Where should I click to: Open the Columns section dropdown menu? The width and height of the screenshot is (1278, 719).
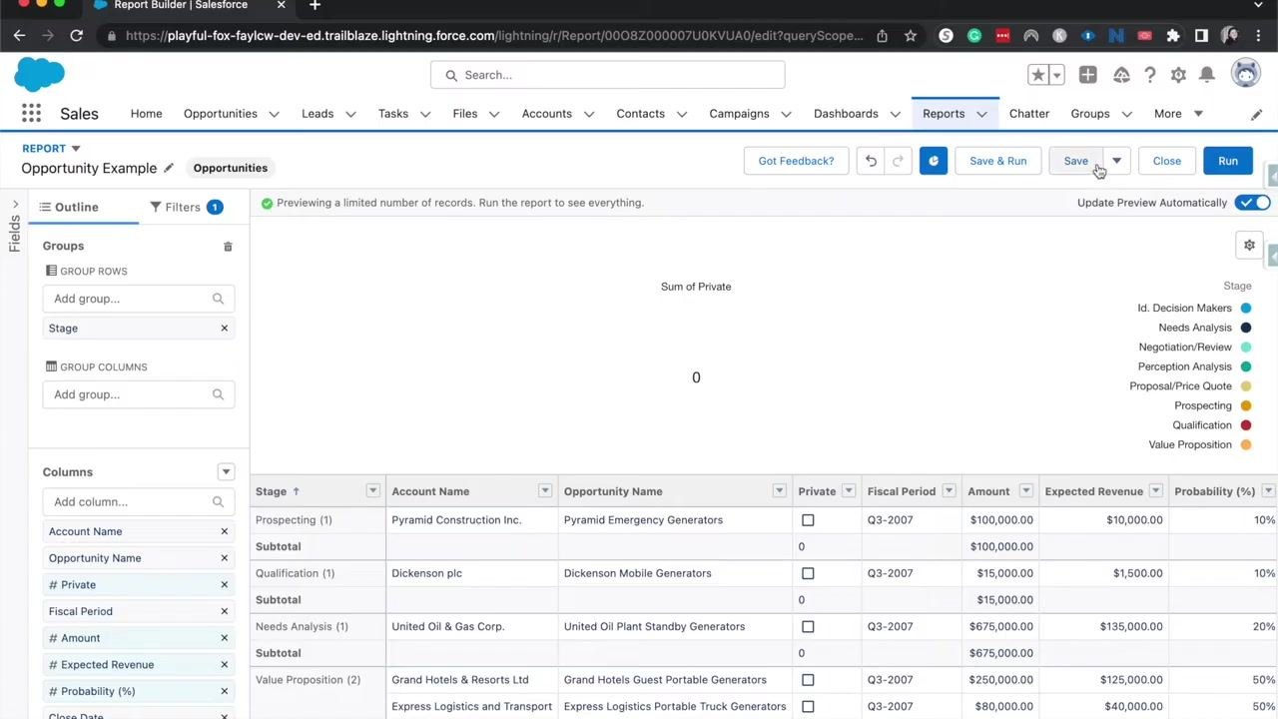coord(226,472)
